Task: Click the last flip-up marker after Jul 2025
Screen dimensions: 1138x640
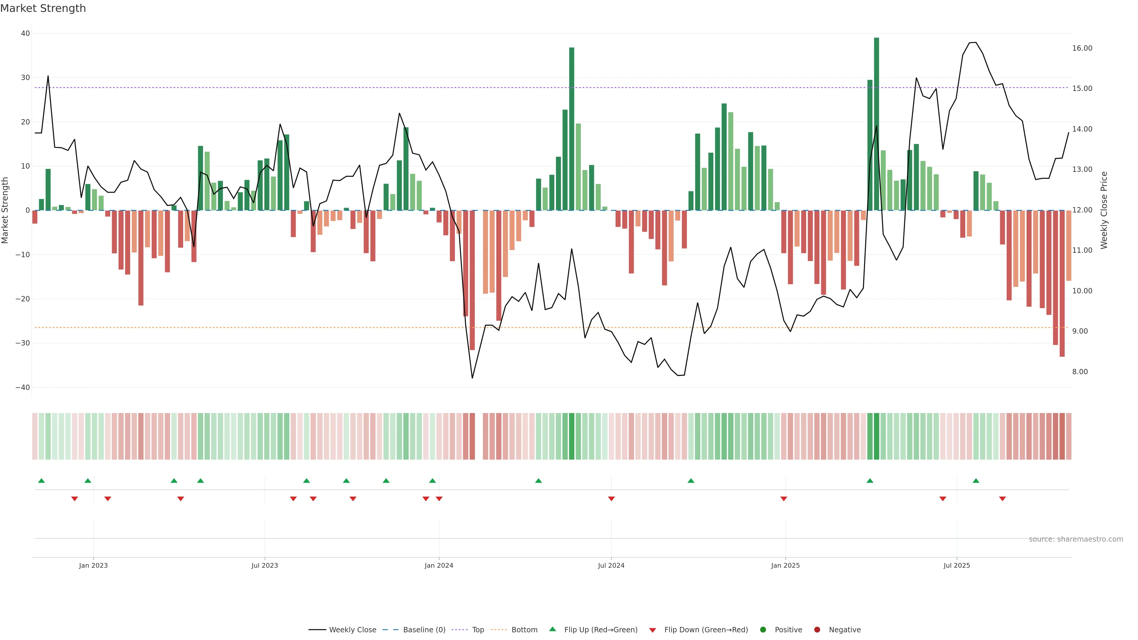Action: pyautogui.click(x=976, y=481)
